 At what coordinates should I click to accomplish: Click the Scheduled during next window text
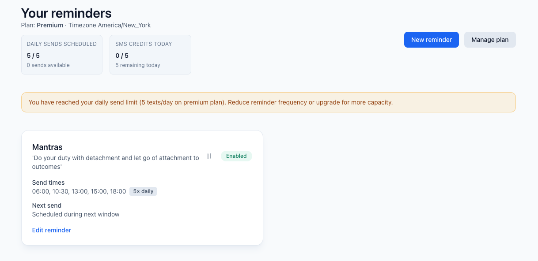click(76, 214)
